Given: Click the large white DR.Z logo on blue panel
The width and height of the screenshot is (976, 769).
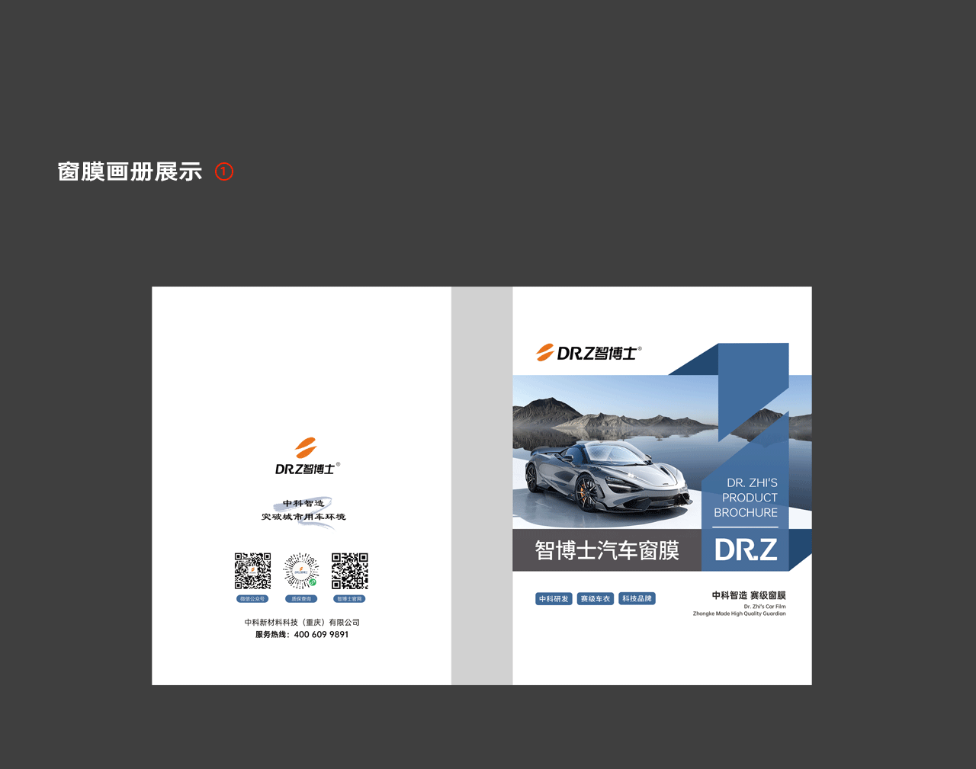Looking at the screenshot, I should click(x=746, y=550).
